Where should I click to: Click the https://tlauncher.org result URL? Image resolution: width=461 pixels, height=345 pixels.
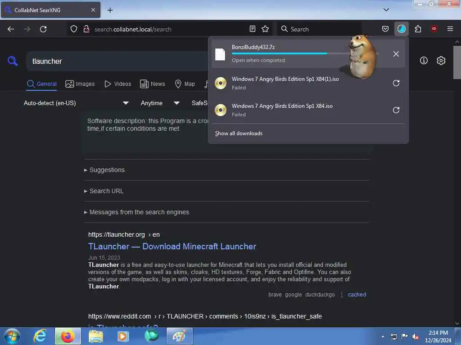tap(124, 234)
